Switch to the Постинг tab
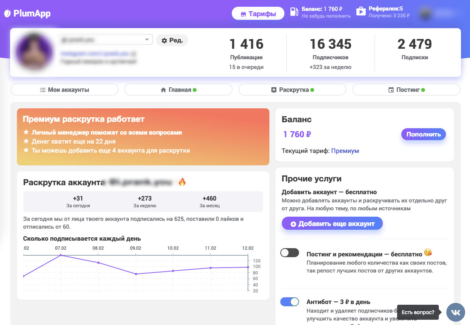This screenshot has height=325, width=470. [406, 90]
